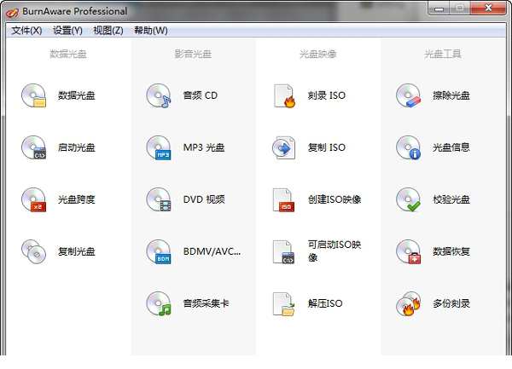Open the 文件(X) menu

pos(26,31)
